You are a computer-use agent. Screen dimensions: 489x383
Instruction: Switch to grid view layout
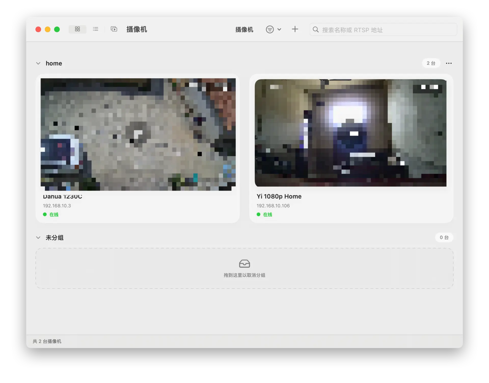pos(77,29)
